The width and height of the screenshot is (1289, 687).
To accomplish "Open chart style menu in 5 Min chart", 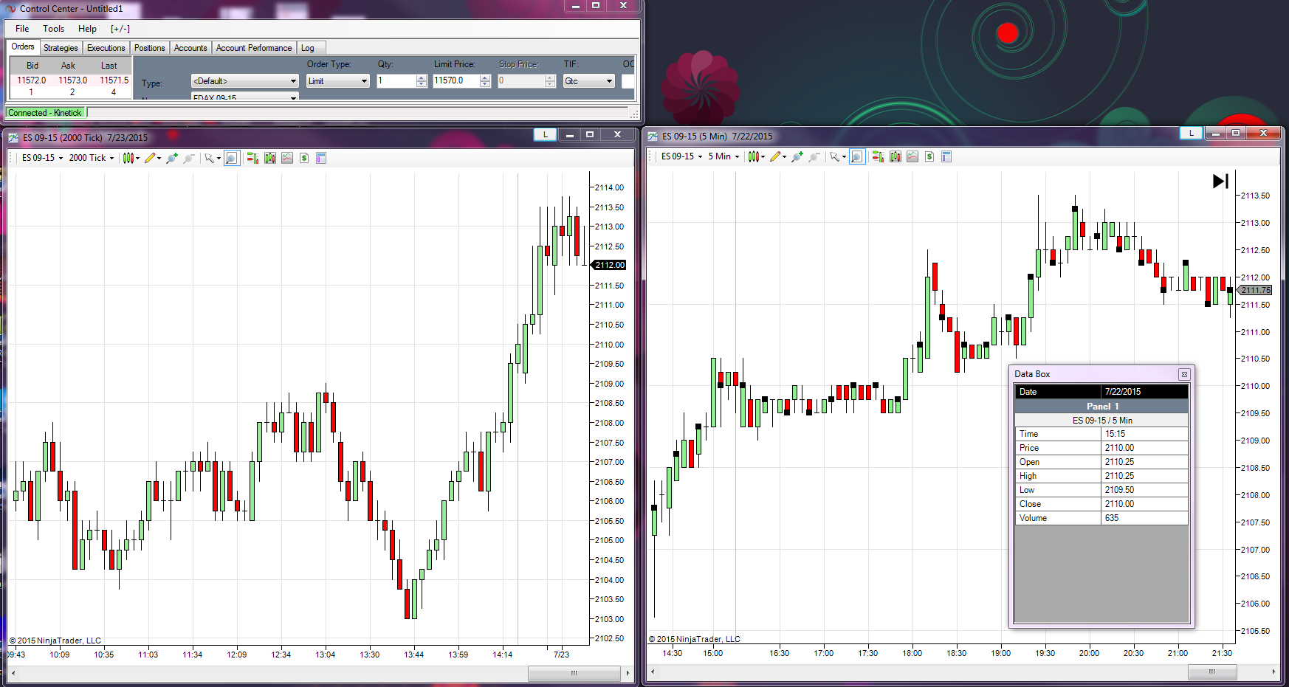I will [756, 156].
